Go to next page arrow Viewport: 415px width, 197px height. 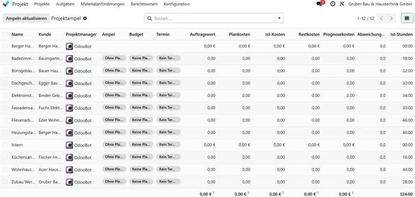tap(391, 19)
